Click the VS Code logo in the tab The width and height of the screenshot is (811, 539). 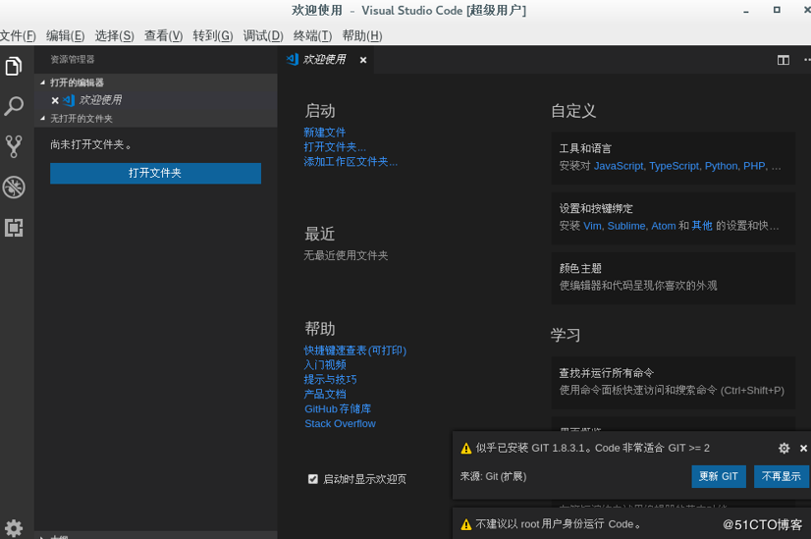pos(293,60)
